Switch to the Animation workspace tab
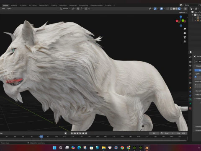The width and height of the screenshot is (201, 151). (63, 5)
